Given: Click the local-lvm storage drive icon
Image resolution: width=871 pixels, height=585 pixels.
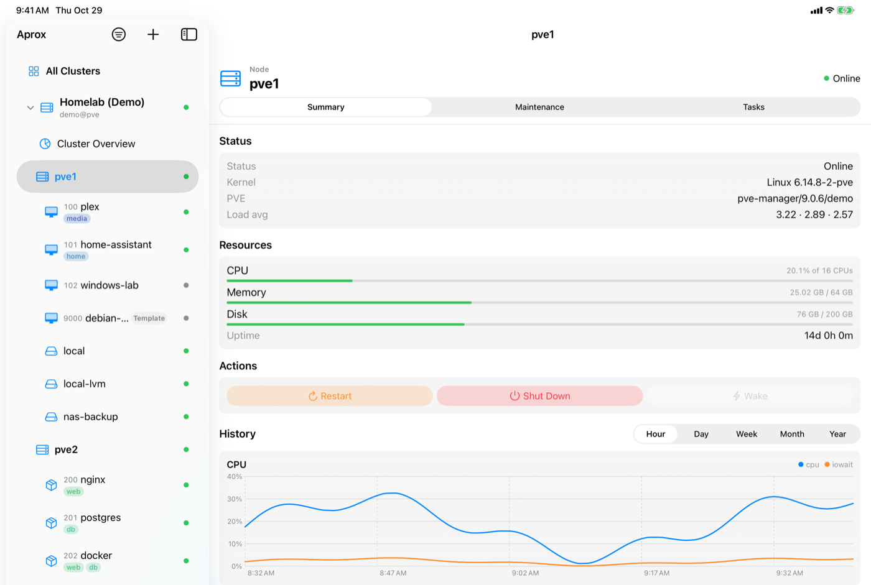Looking at the screenshot, I should coord(52,384).
